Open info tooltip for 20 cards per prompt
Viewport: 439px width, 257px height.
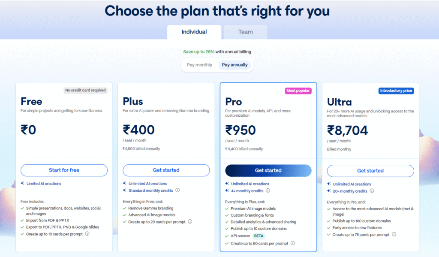click(x=190, y=221)
